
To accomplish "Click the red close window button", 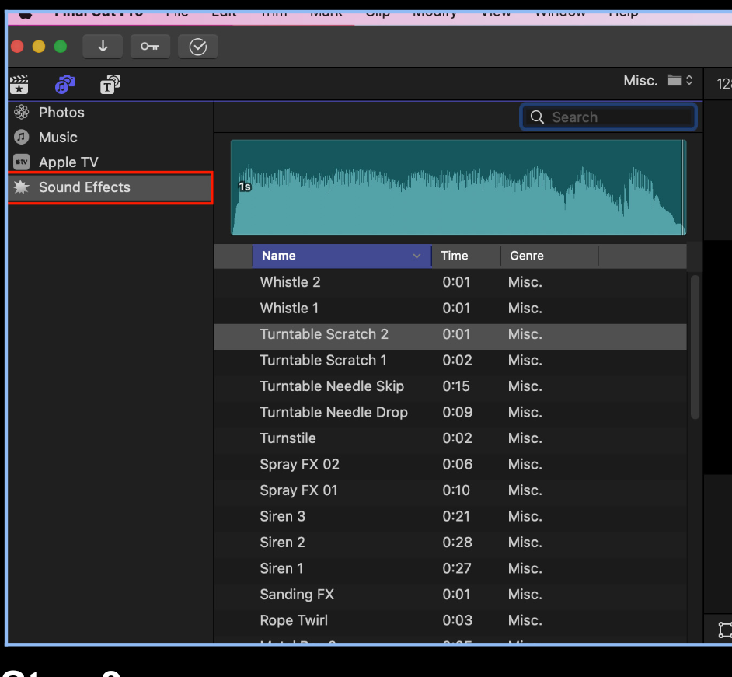I will click(17, 46).
